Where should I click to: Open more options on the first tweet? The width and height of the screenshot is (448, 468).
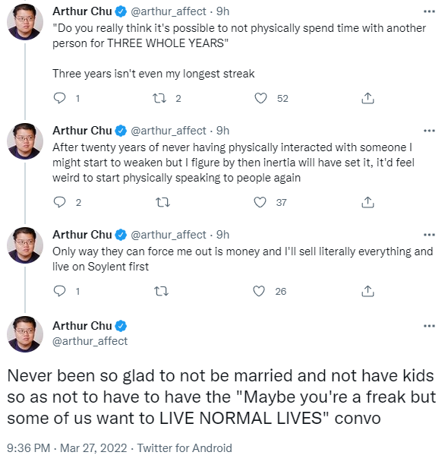(x=429, y=11)
